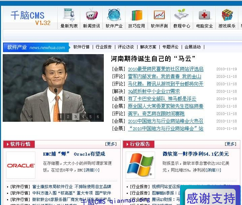Go to 解决方案 submenu item

[148, 47]
